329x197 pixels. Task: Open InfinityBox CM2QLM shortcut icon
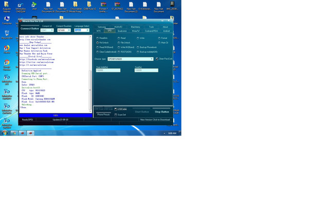(x=21, y=7)
